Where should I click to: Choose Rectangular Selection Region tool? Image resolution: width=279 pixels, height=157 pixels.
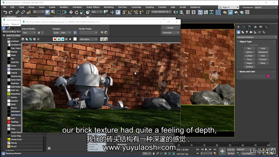(59, 12)
